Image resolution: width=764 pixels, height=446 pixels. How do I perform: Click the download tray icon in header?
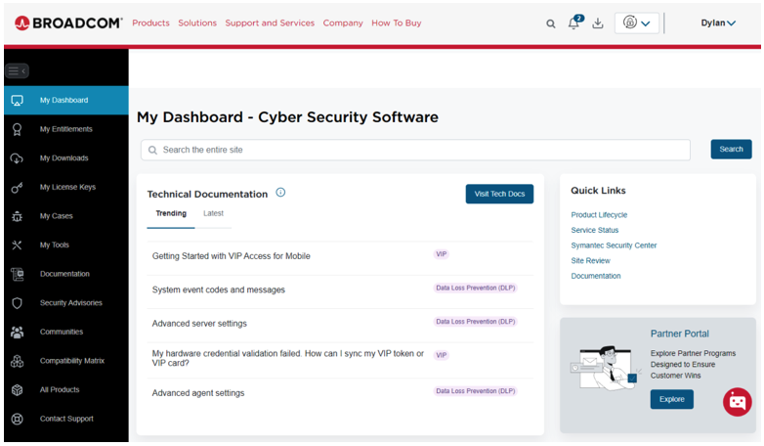point(598,23)
